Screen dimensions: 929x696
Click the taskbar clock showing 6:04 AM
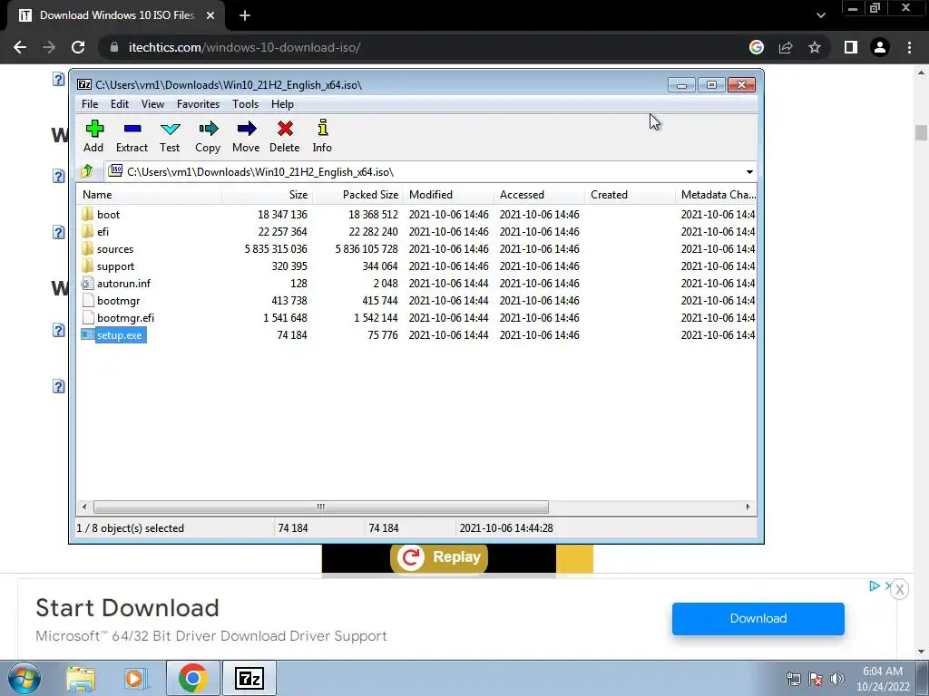pos(882,679)
